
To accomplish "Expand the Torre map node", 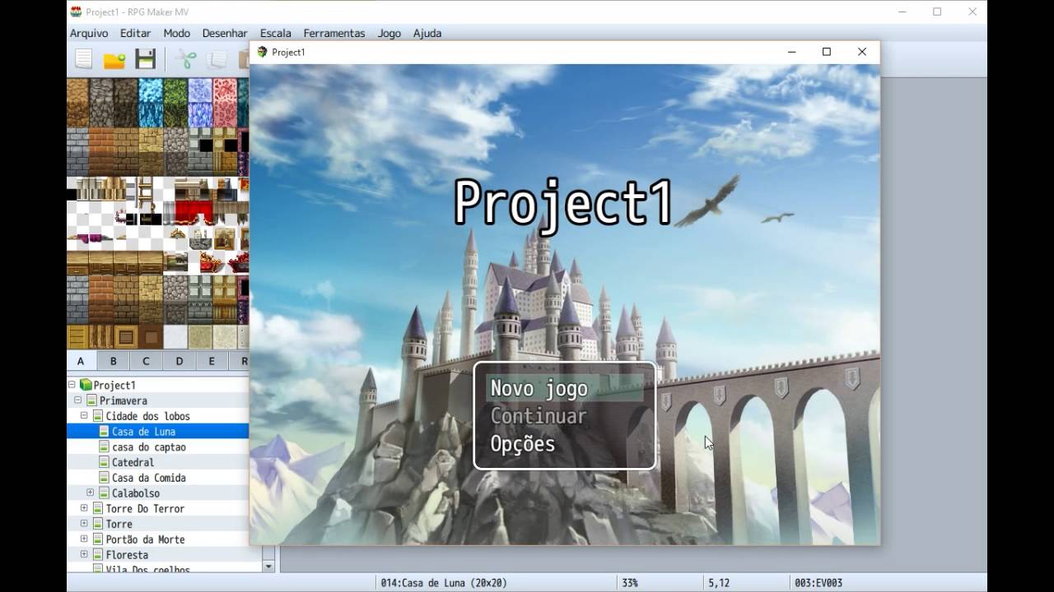I will click(x=84, y=524).
